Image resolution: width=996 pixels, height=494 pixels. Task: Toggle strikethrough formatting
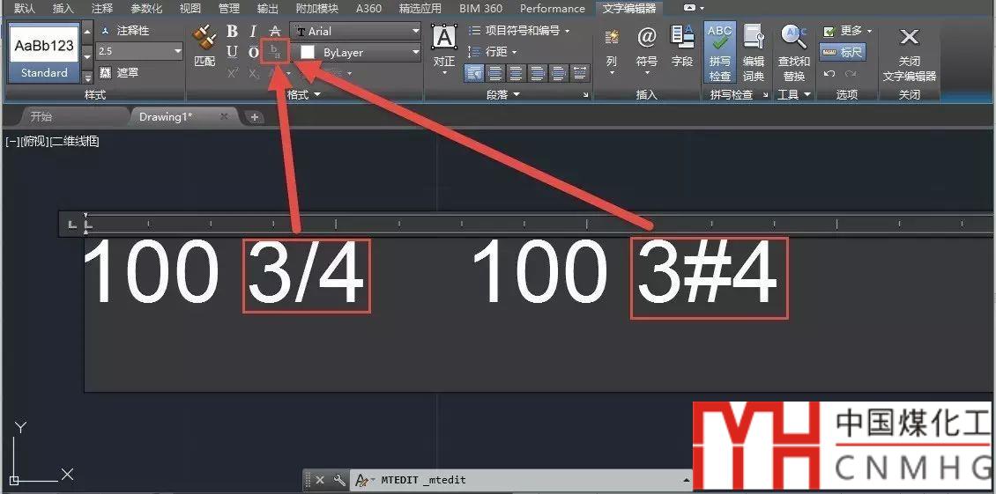pyautogui.click(x=274, y=31)
